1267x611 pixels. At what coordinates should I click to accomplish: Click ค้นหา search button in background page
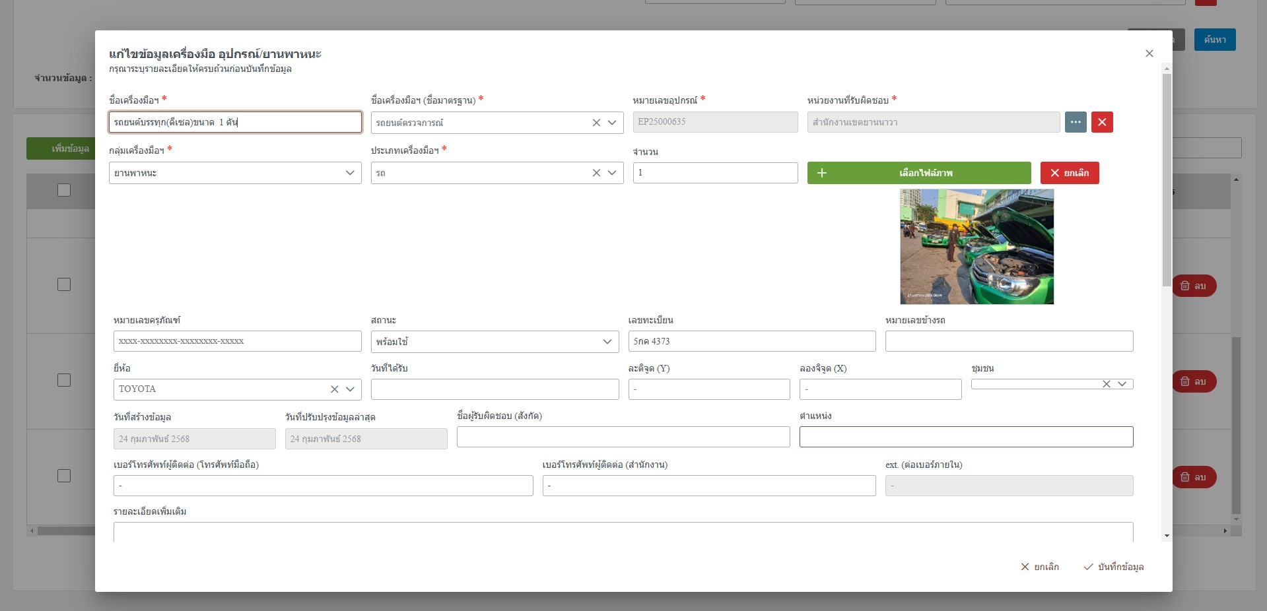(x=1215, y=40)
